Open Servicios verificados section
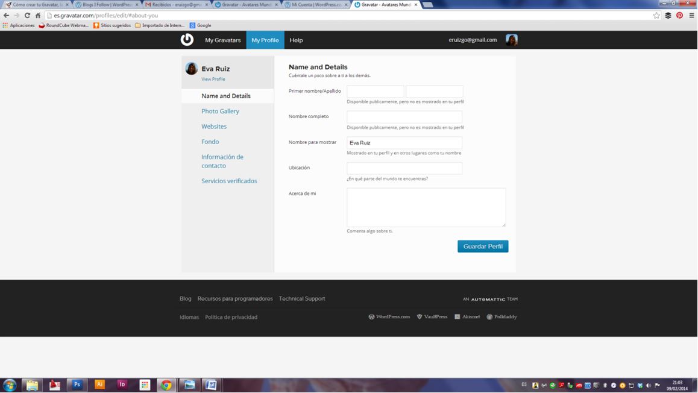Viewport: 698px width, 393px height. click(229, 181)
